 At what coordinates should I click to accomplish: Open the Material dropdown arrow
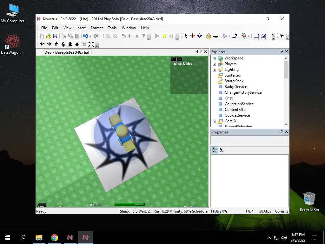(249, 36)
